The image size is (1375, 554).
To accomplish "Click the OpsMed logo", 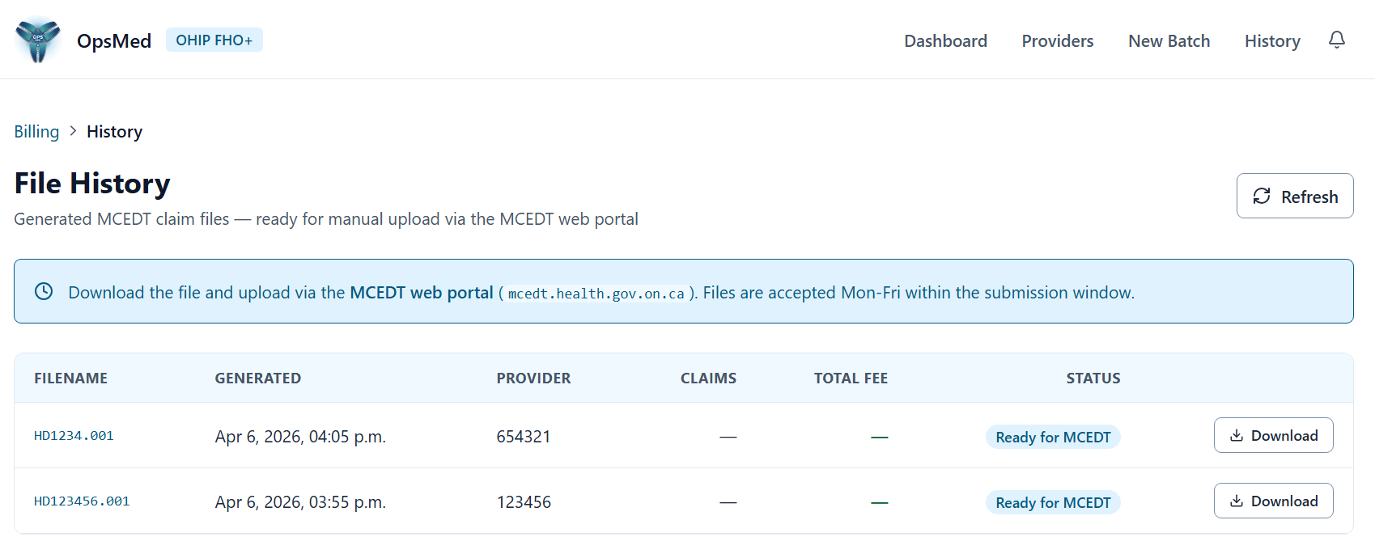I will 37,40.
